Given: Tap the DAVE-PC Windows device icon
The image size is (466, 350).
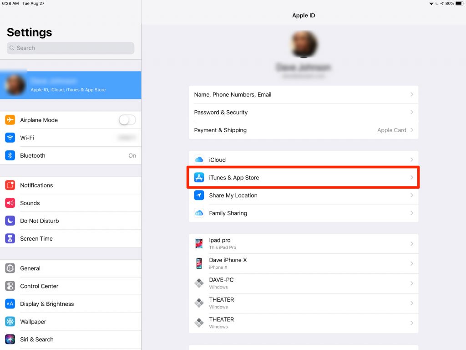Looking at the screenshot, I should coord(199,283).
